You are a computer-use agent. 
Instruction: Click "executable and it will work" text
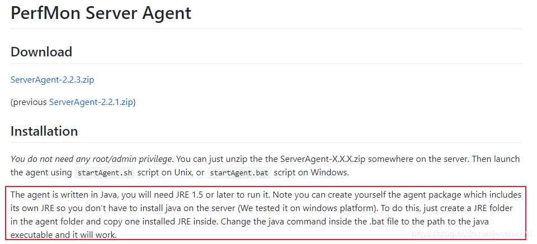64,235
